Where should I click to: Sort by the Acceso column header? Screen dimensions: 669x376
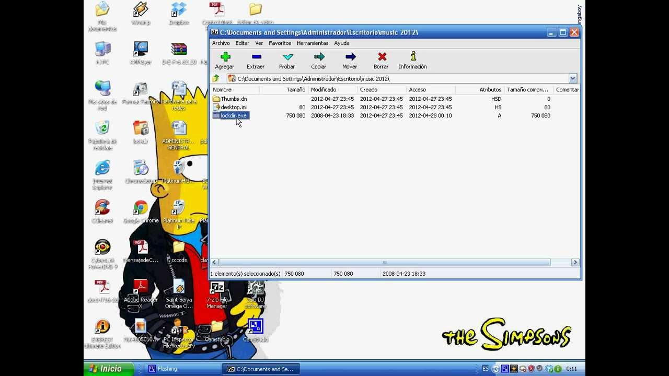pos(431,90)
